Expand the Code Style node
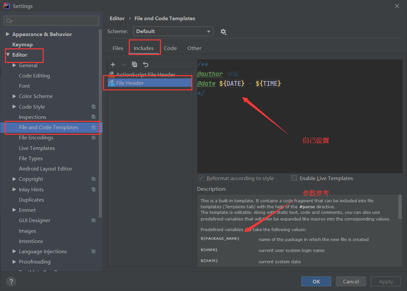Screen dimensions: 407x291 coord(14,107)
